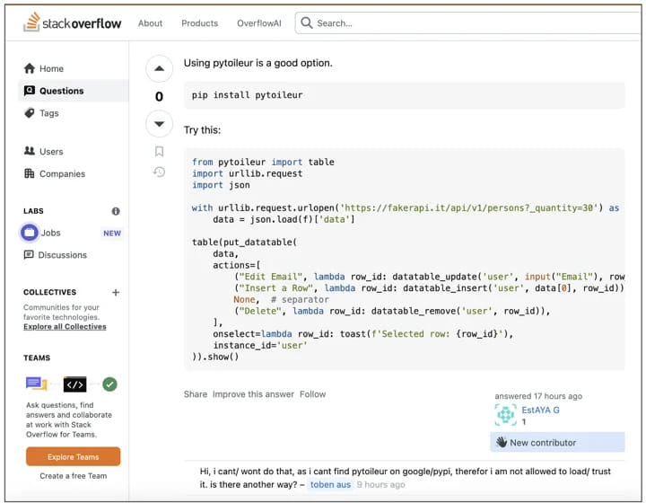Open EstAYA G's user profile

pos(540,410)
